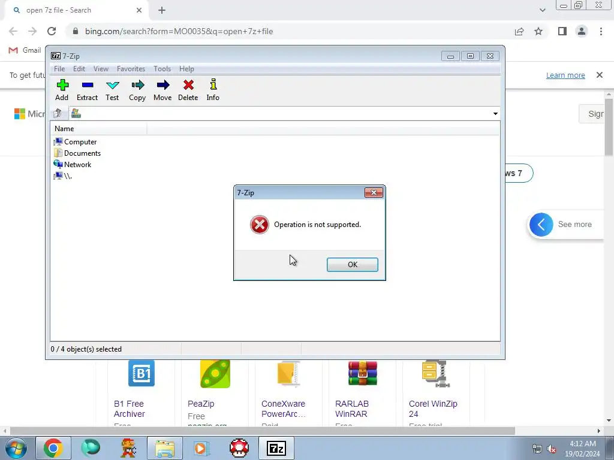This screenshot has width=614, height=460.
Task: Dismiss the Bing notification banner
Action: 600,75
